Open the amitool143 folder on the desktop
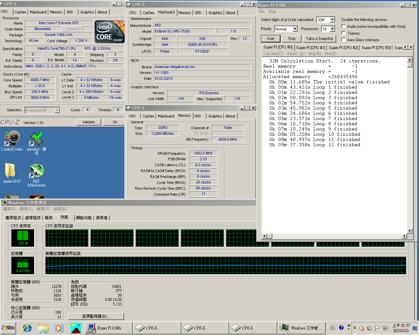 tap(12, 173)
